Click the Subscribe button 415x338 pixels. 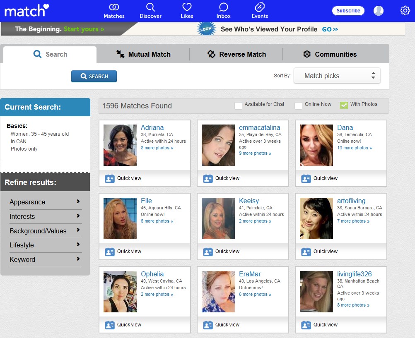pos(348,11)
